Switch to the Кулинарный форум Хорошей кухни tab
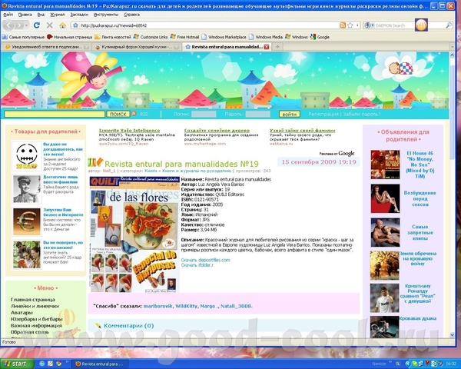The width and height of the screenshot is (461, 369). pyautogui.click(x=137, y=47)
